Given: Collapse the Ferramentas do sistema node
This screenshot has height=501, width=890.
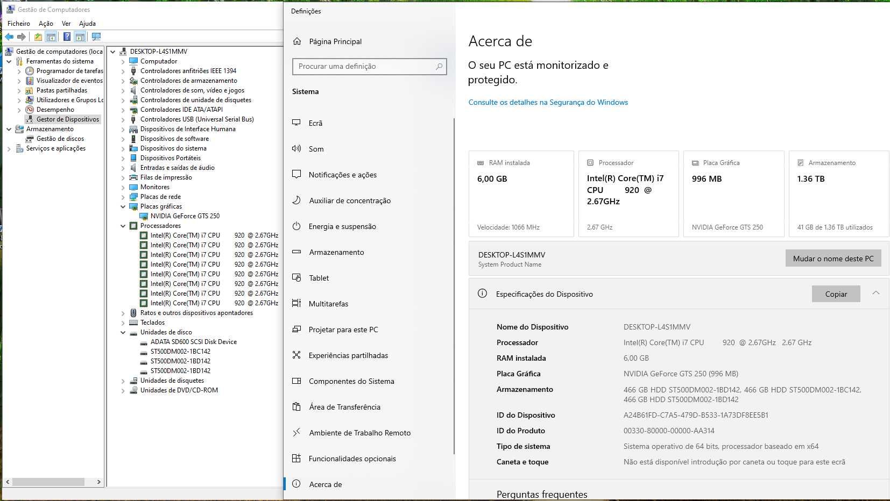Looking at the screenshot, I should point(9,61).
